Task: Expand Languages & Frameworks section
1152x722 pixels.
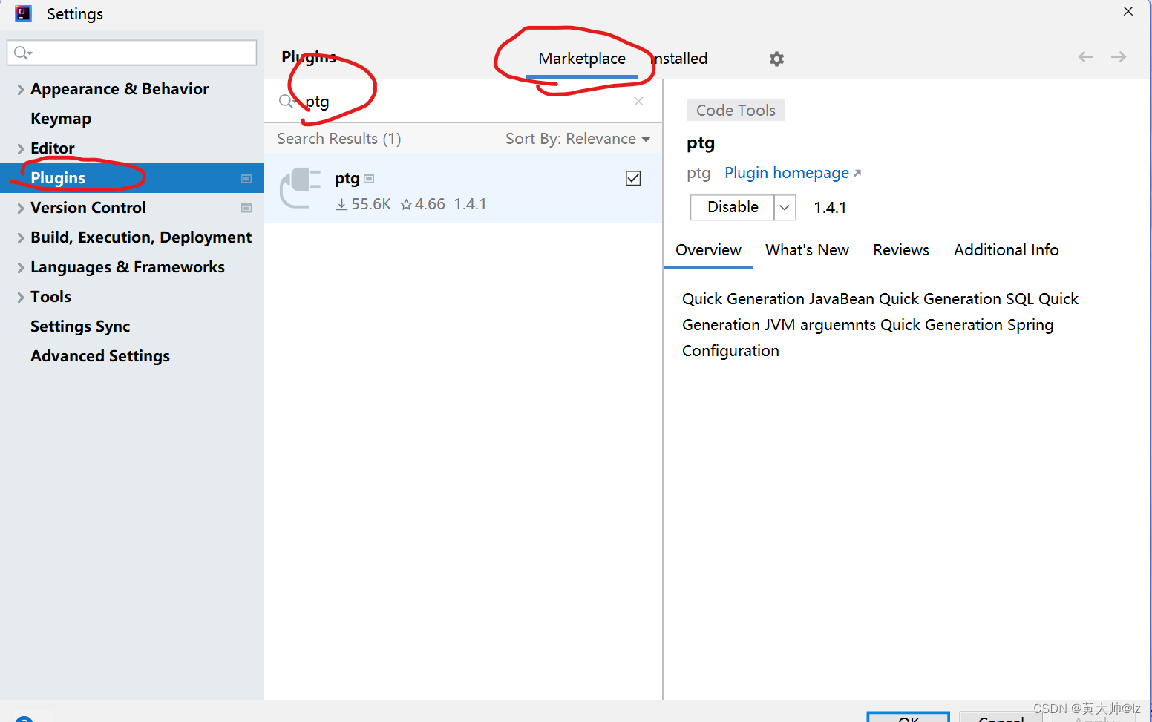Action: pyautogui.click(x=21, y=268)
